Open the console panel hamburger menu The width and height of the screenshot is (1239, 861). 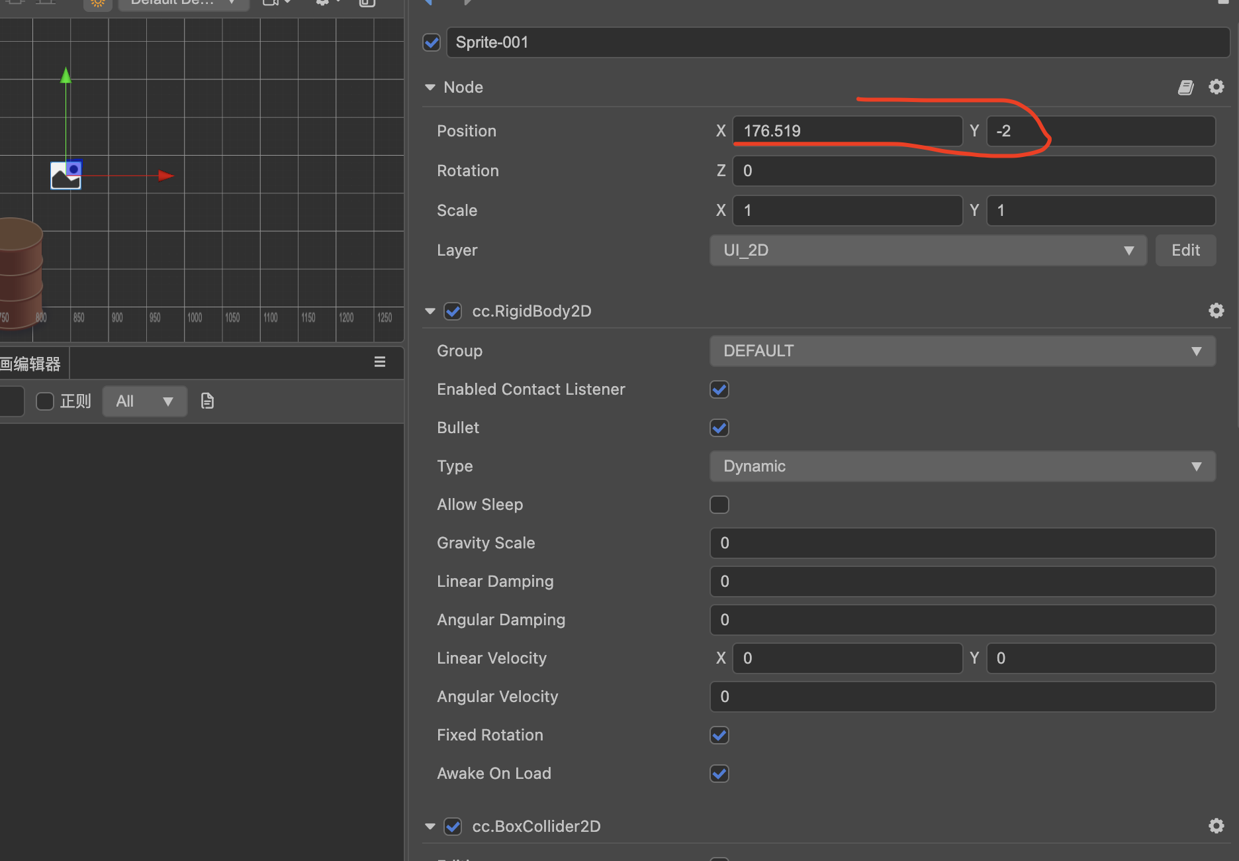point(380,362)
